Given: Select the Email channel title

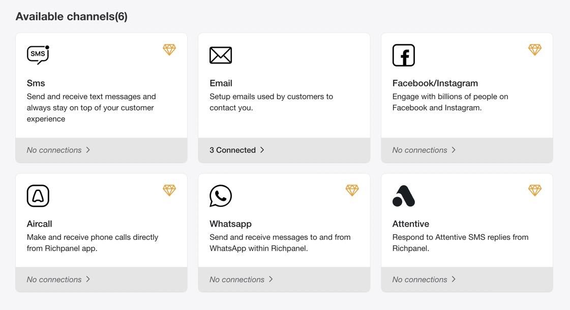Looking at the screenshot, I should (x=221, y=83).
